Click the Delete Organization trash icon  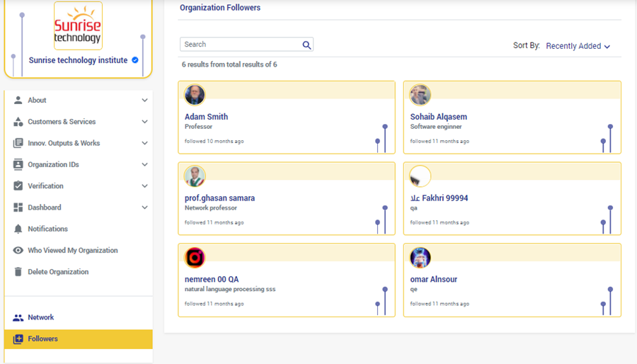click(x=18, y=272)
